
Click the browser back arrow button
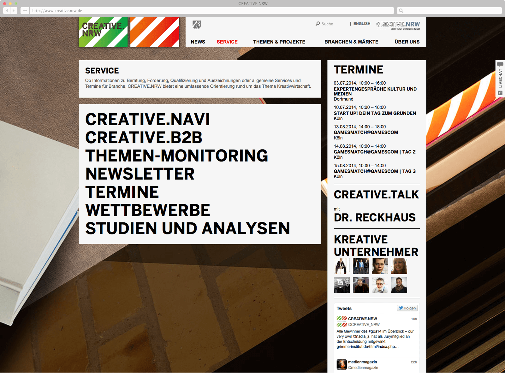pyautogui.click(x=7, y=10)
